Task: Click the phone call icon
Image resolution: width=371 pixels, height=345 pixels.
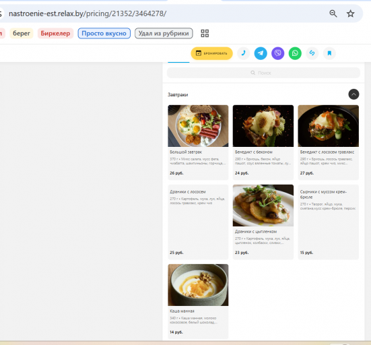Action: [x=243, y=53]
